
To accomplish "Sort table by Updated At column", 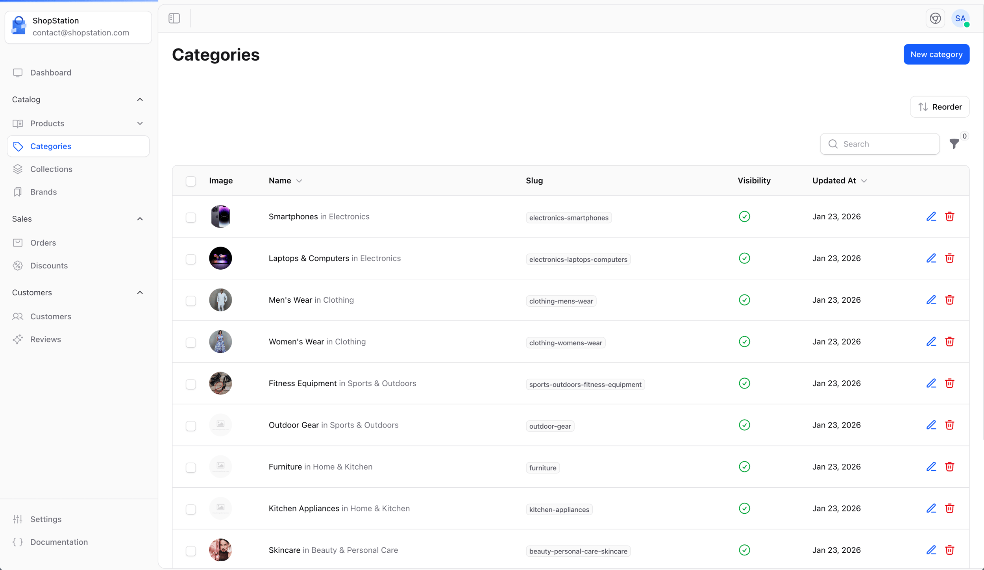I will tap(840, 181).
